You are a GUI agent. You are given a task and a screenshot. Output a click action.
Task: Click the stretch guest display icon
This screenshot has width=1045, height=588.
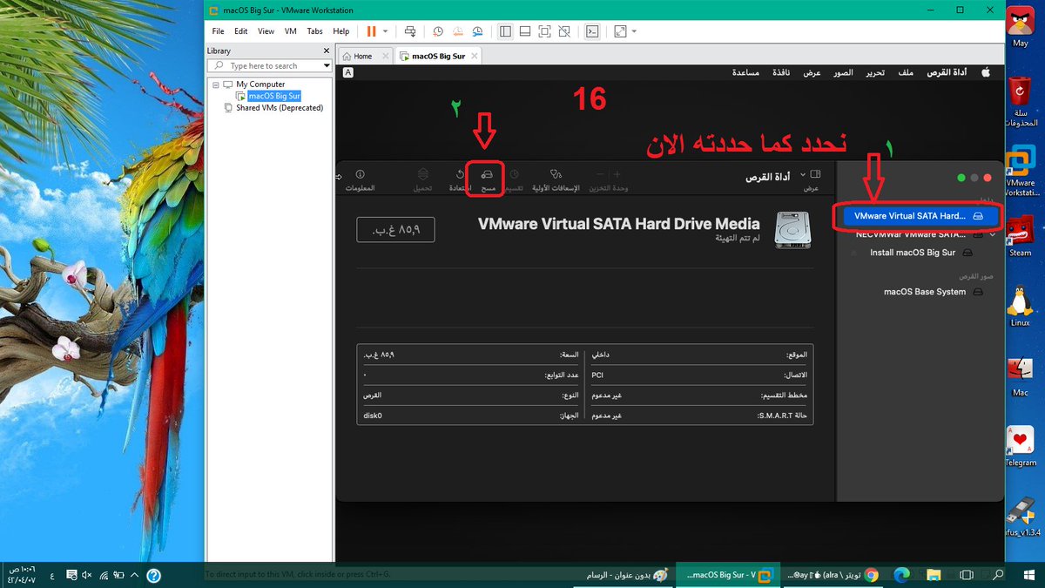[x=620, y=31]
